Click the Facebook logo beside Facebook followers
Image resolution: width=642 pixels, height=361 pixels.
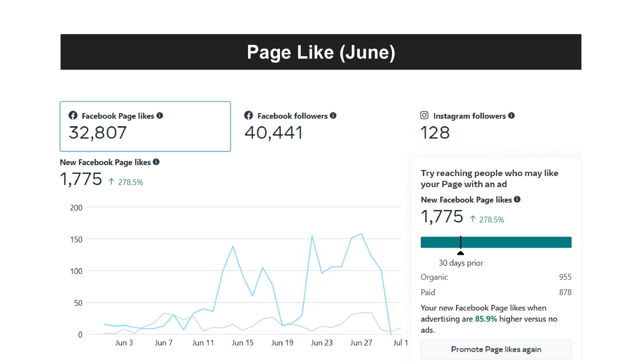(x=249, y=116)
